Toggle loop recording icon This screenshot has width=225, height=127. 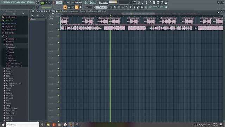pos(81,2)
